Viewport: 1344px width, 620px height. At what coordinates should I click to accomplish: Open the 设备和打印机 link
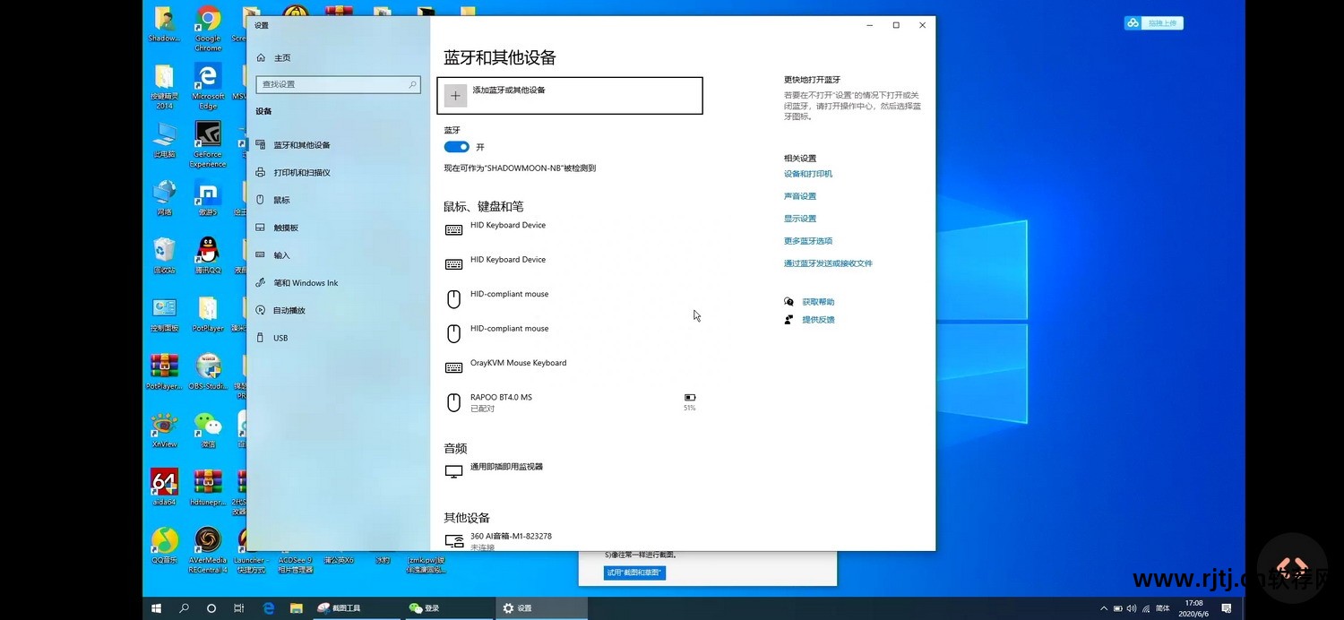click(x=808, y=174)
